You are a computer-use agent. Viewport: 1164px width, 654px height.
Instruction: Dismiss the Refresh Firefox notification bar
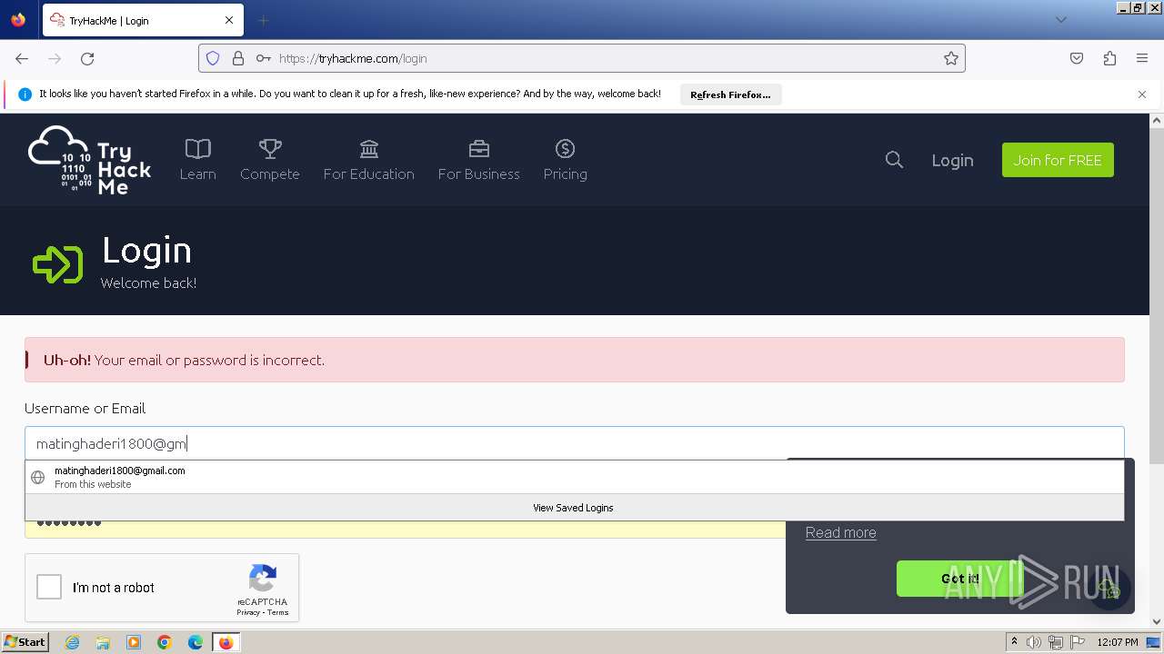pos(1142,94)
